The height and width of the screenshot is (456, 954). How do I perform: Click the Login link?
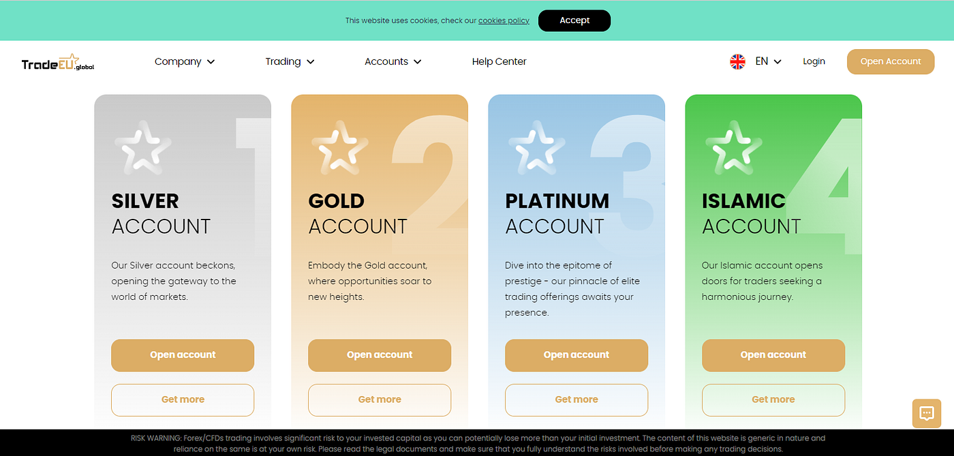point(814,61)
